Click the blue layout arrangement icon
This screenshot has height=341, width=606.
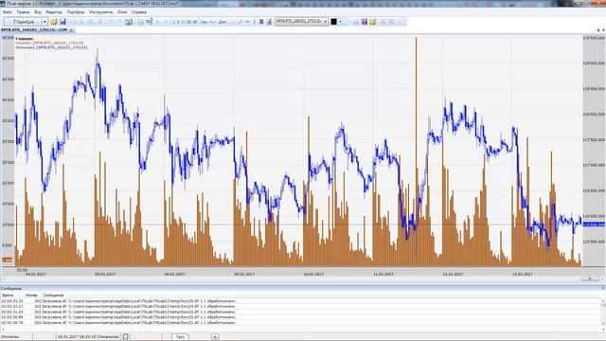[x=149, y=21]
